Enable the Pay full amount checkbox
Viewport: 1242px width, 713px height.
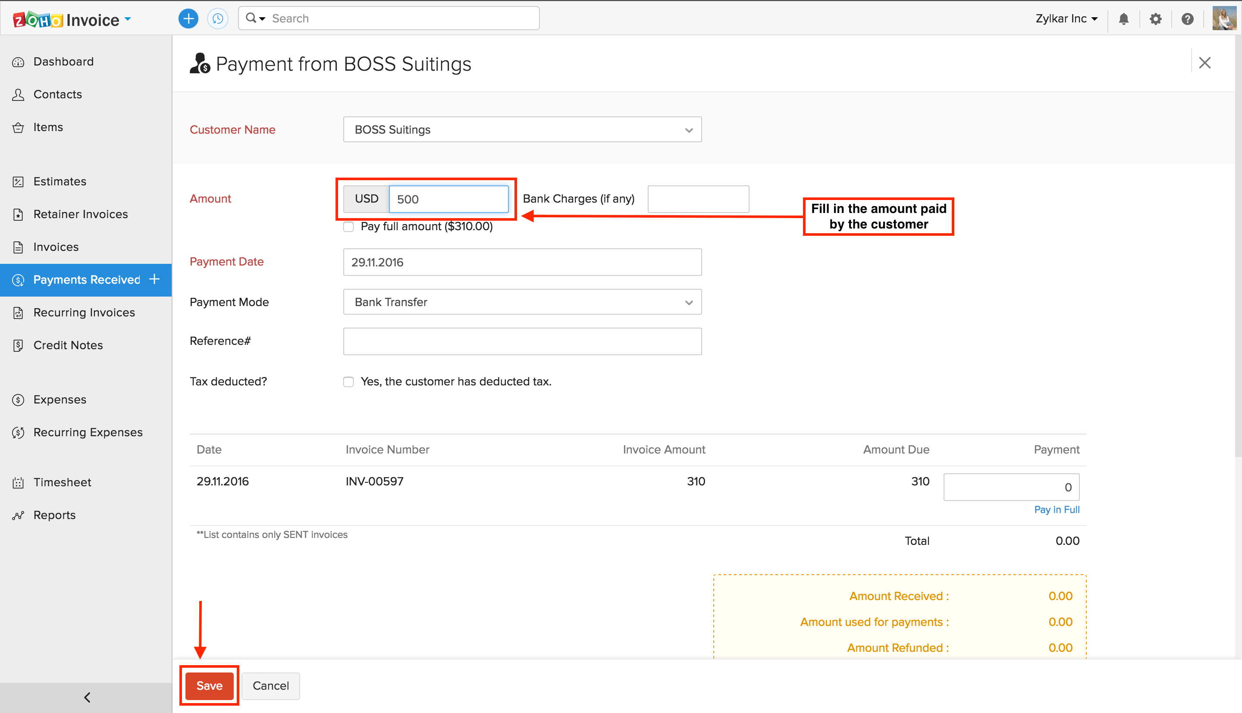[x=348, y=227]
